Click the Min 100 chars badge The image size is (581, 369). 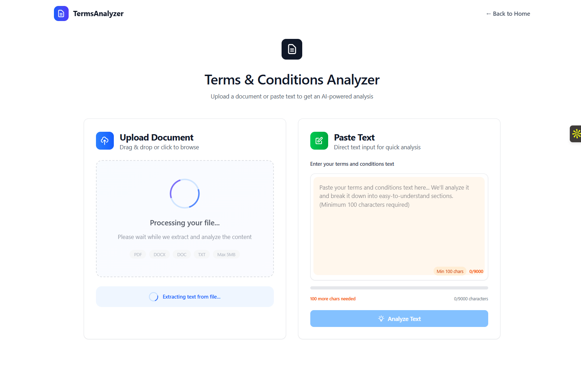(x=450, y=271)
